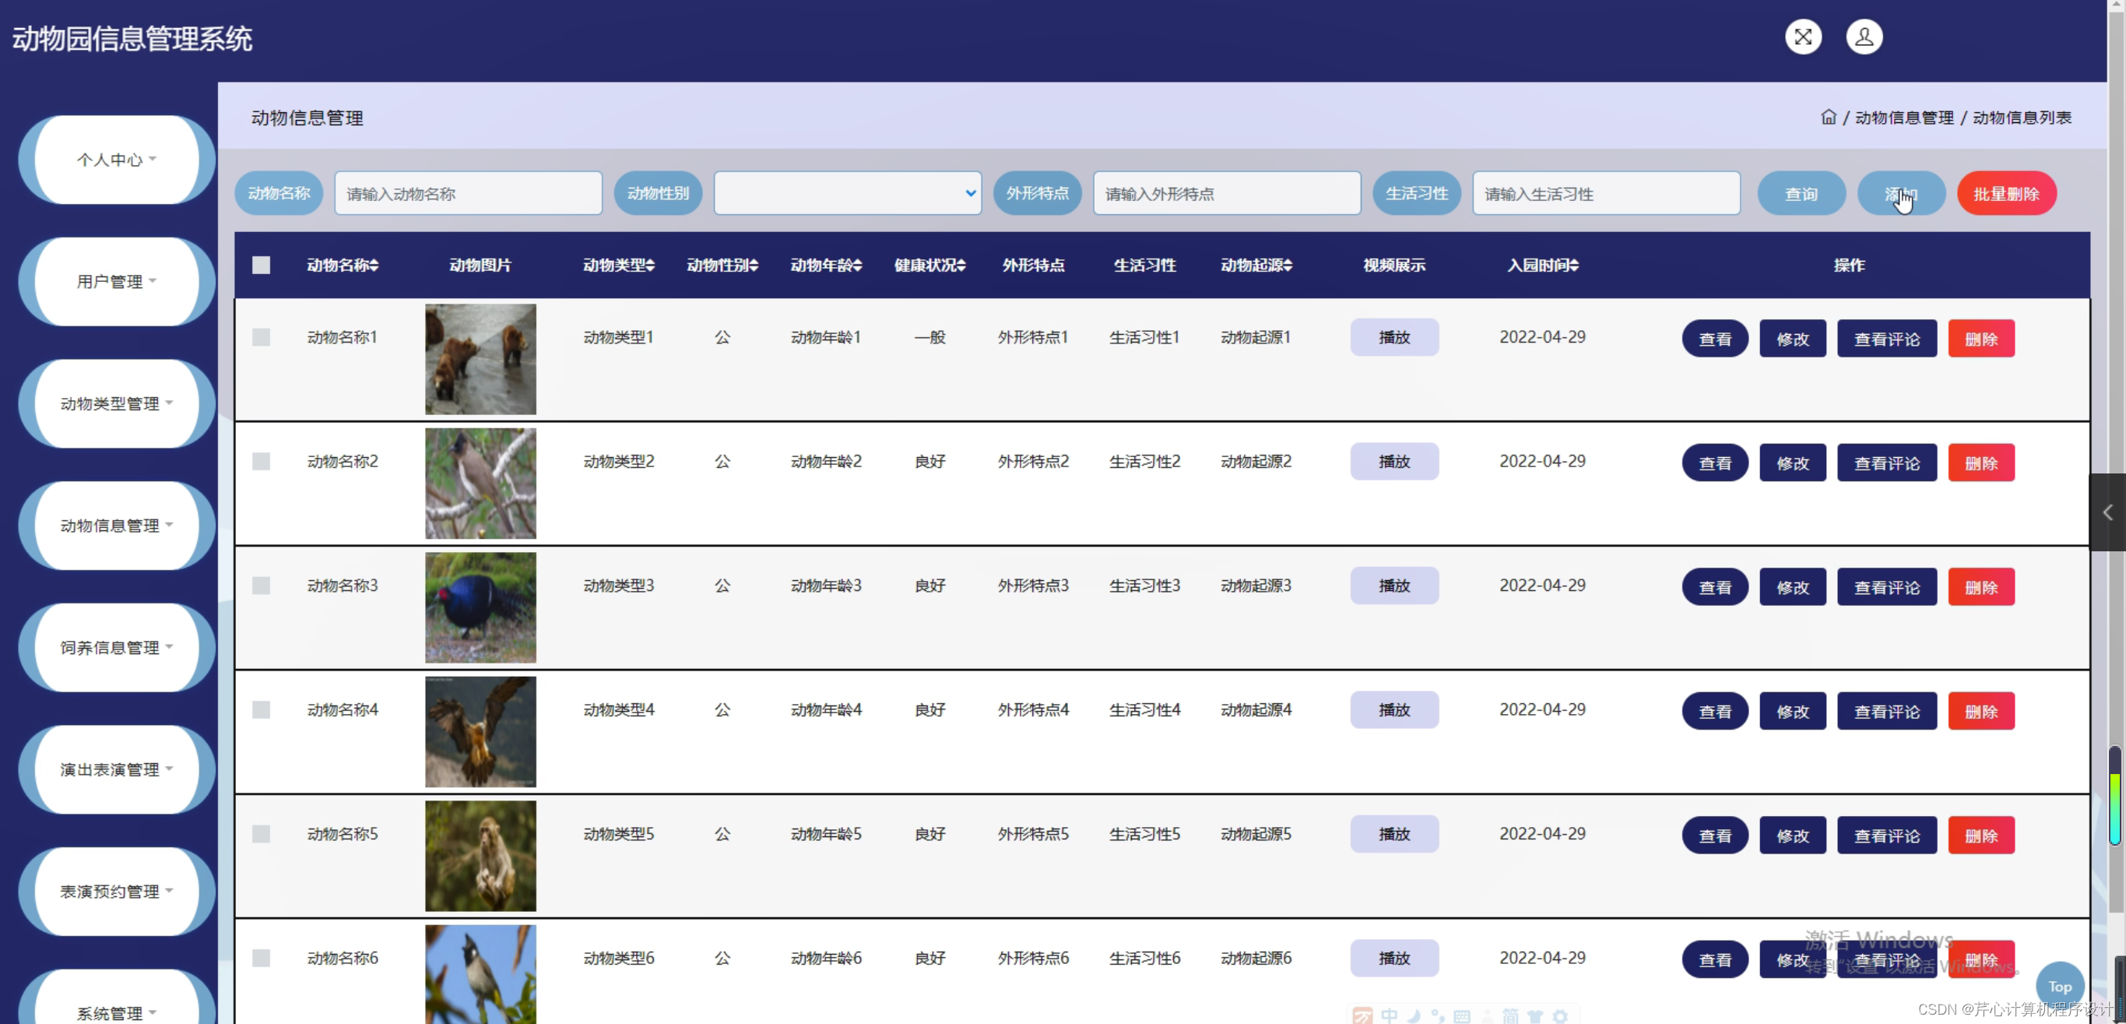The image size is (2126, 1024).
Task: Click the home icon in the breadcrumb
Action: pyautogui.click(x=1829, y=118)
